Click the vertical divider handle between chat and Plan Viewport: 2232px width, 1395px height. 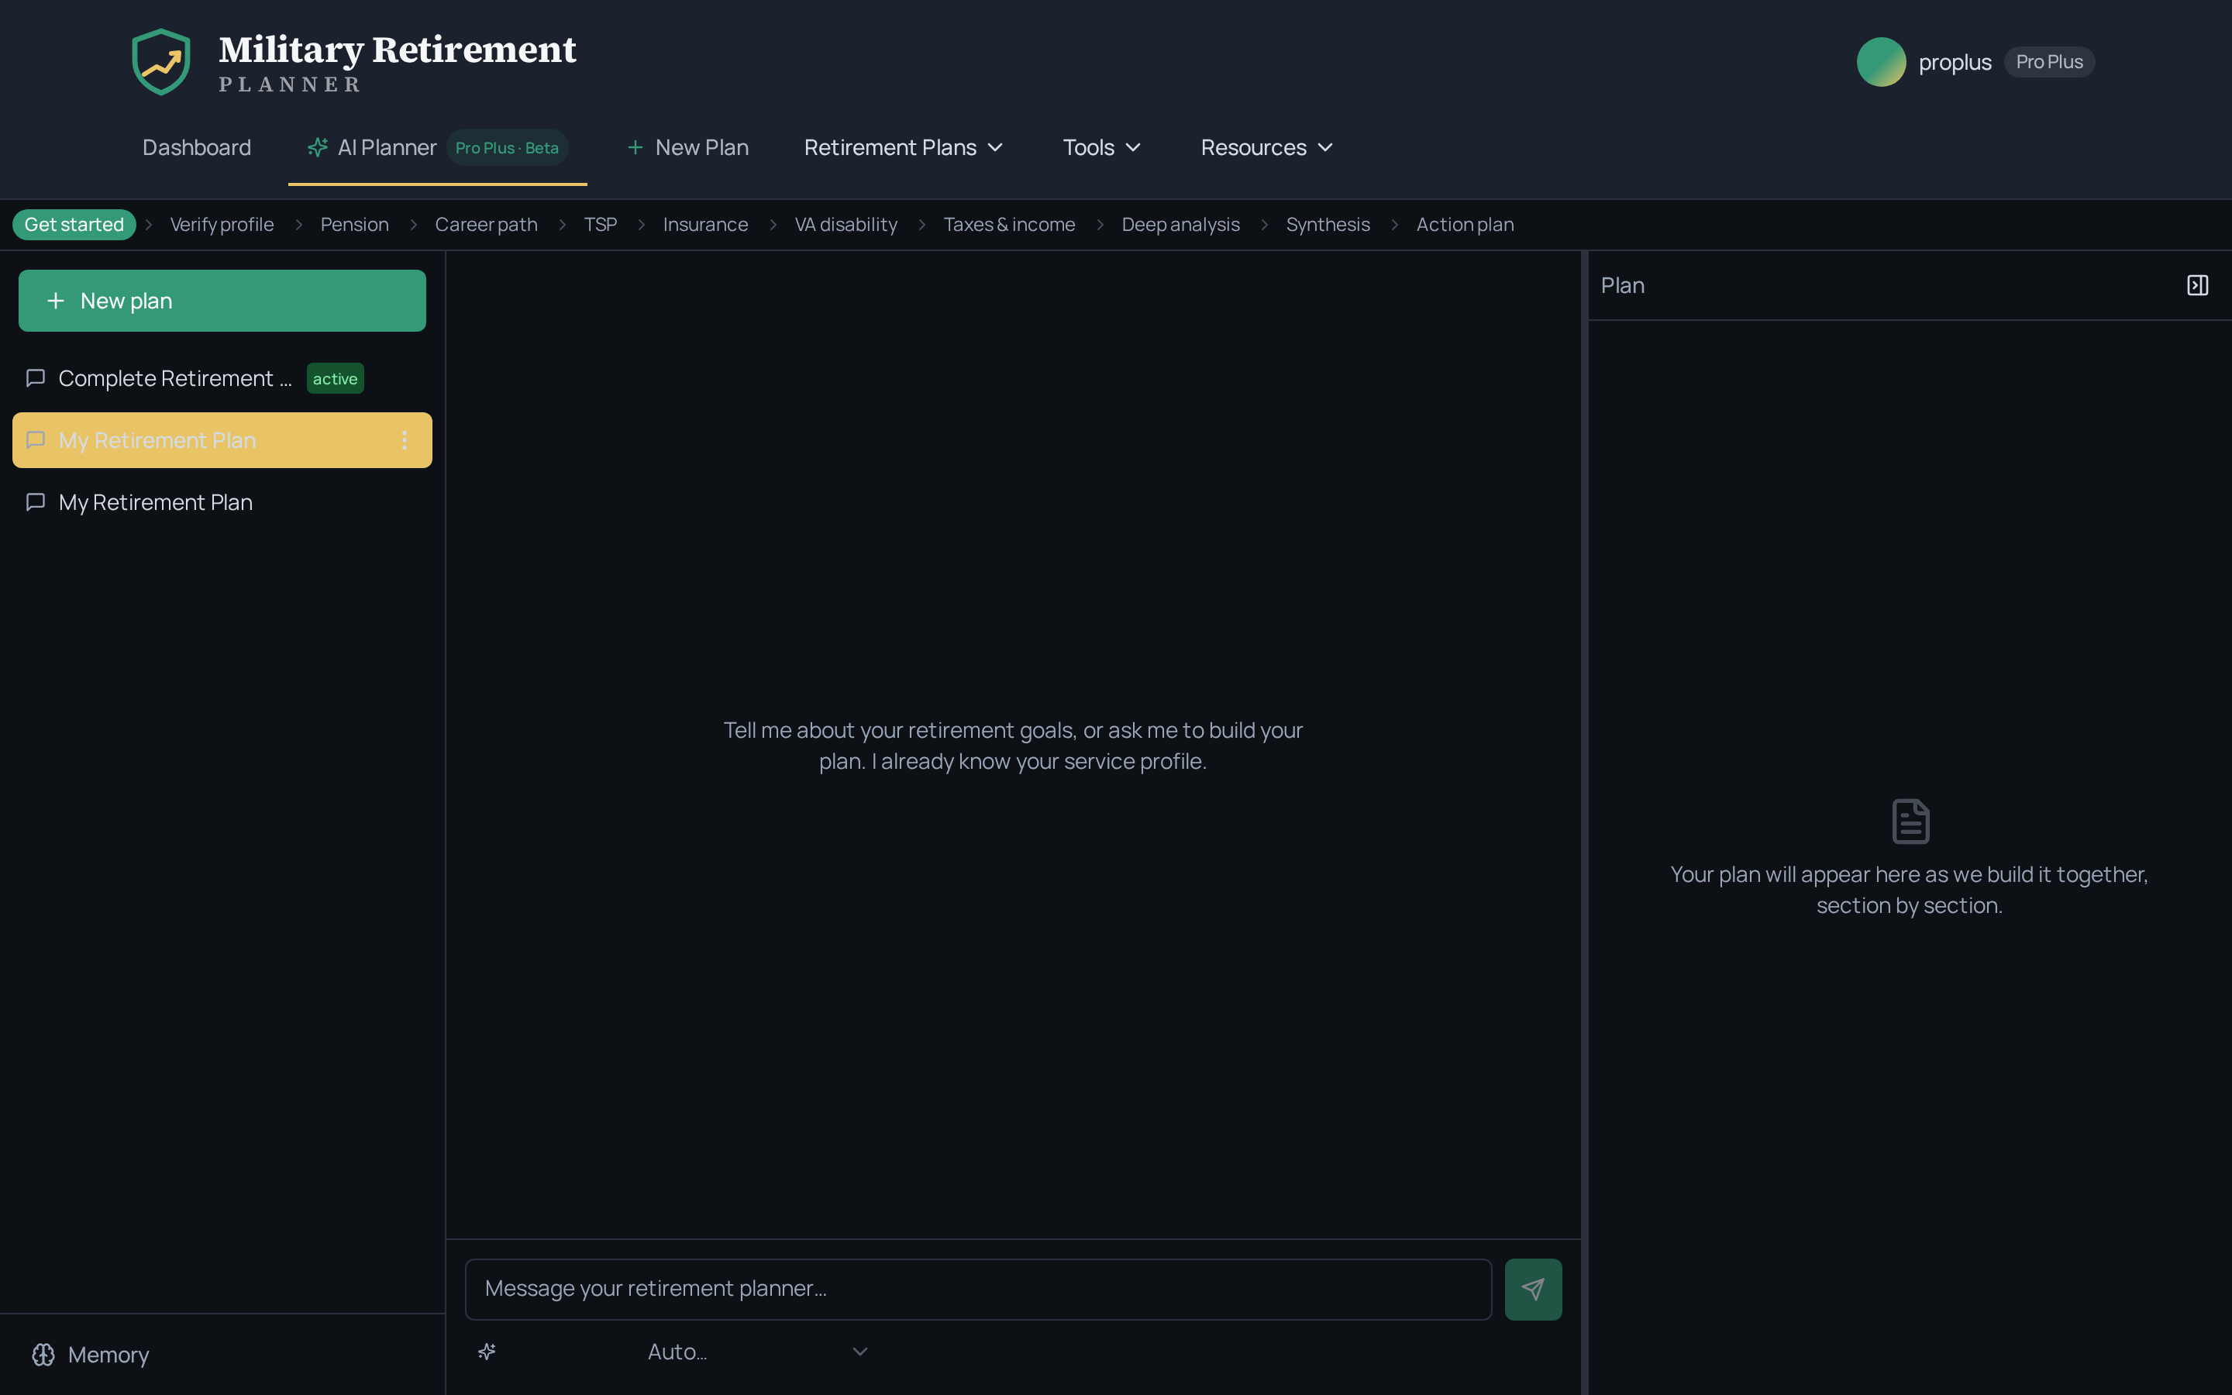[1585, 823]
